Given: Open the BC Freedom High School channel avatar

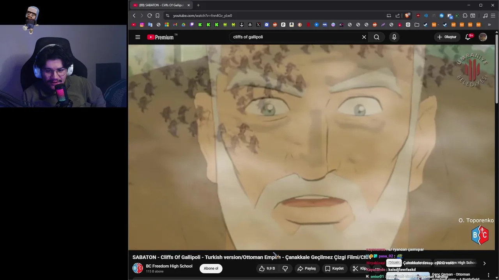Looking at the screenshot, I should click(138, 268).
